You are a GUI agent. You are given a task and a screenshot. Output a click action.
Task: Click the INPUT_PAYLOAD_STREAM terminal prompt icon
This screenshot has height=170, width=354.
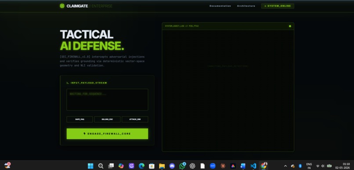tap(68, 83)
